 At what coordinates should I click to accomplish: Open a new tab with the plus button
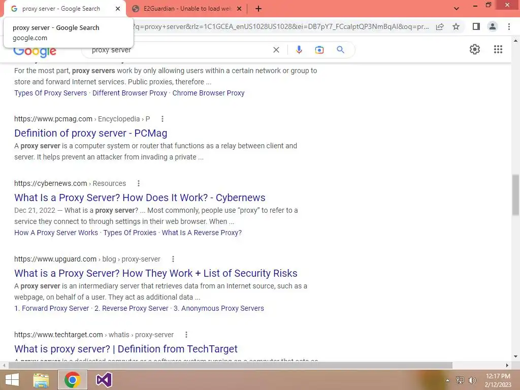point(258,9)
